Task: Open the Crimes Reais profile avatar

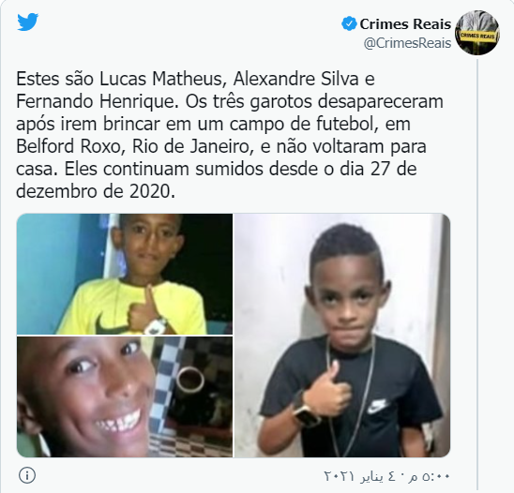Action: click(x=477, y=33)
